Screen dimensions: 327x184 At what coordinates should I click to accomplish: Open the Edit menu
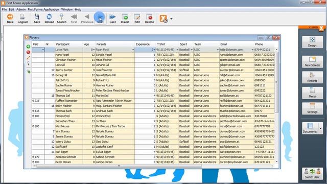tap(11, 9)
